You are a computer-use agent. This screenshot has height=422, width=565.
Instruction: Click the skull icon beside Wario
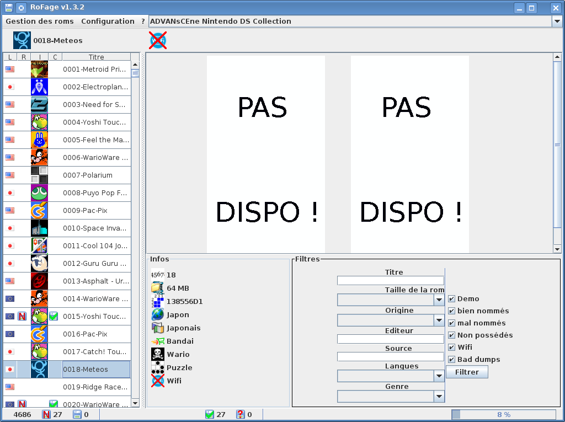[158, 354]
